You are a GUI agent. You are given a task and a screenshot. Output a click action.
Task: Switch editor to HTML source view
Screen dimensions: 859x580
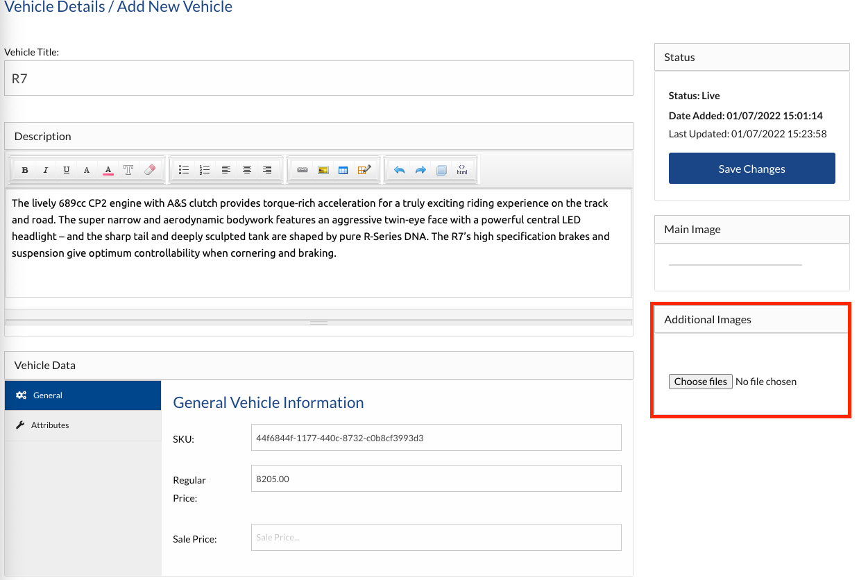pyautogui.click(x=462, y=170)
